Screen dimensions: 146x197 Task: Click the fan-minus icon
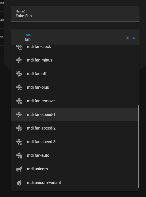[x=19, y=60]
